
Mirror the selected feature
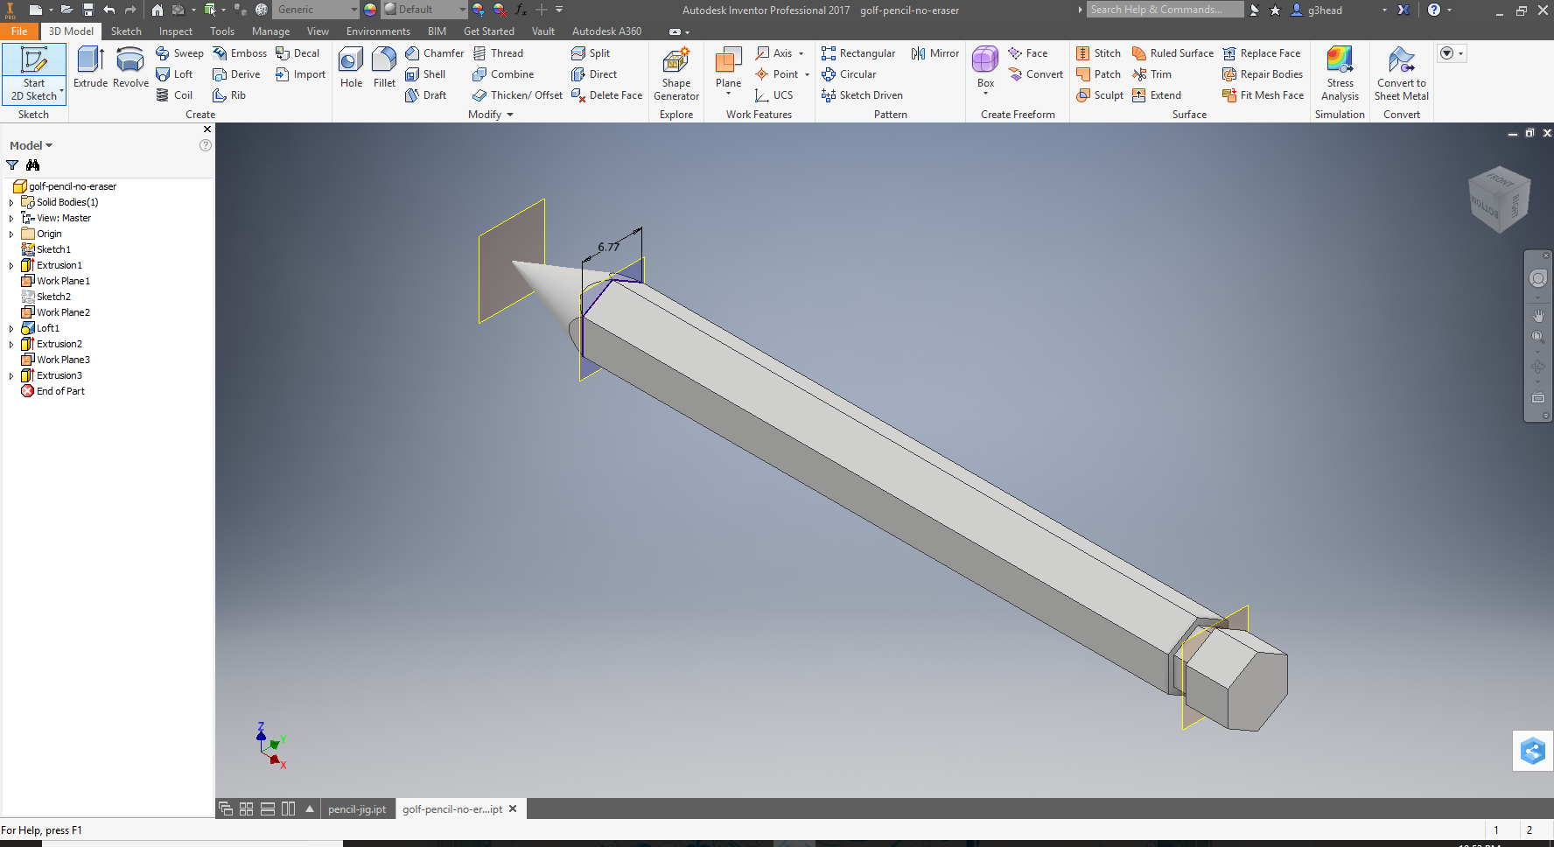(x=935, y=53)
